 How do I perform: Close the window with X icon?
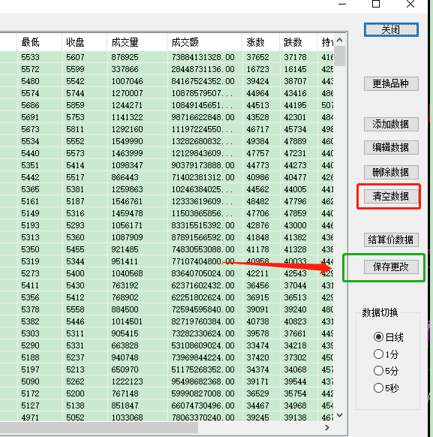pos(410,4)
